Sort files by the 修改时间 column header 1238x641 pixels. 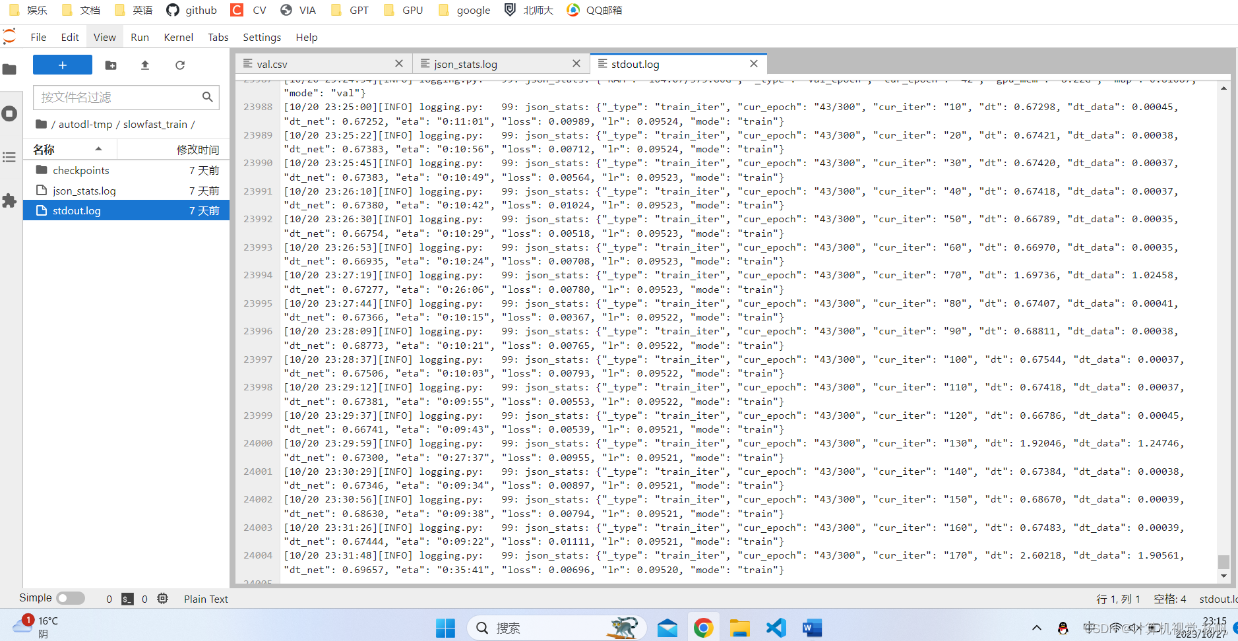[x=173, y=150]
